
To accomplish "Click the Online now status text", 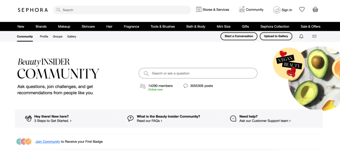I will 155,90.
